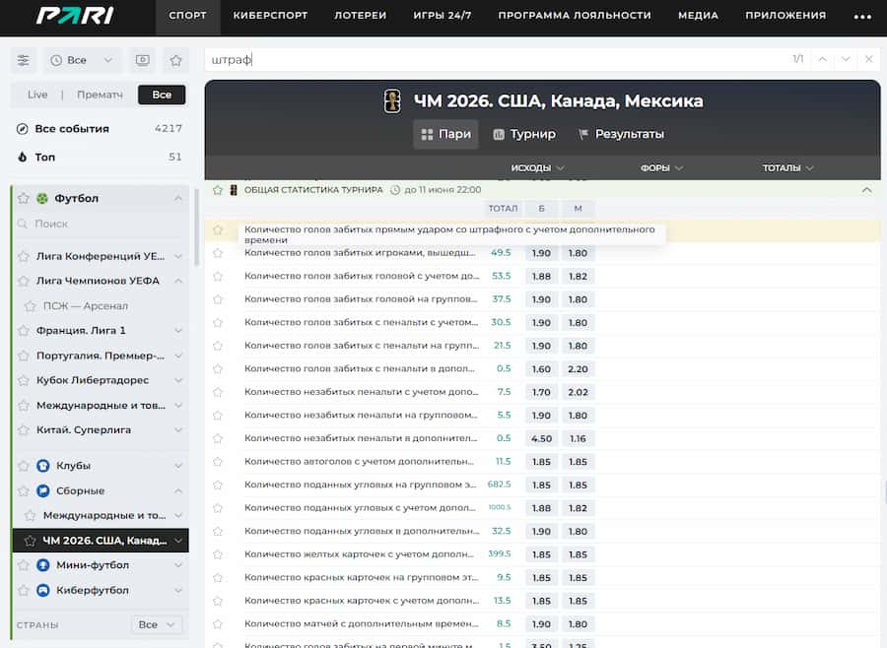Screen dimensions: 887x648
Task: Click the Сборные category icon
Action: (x=43, y=490)
